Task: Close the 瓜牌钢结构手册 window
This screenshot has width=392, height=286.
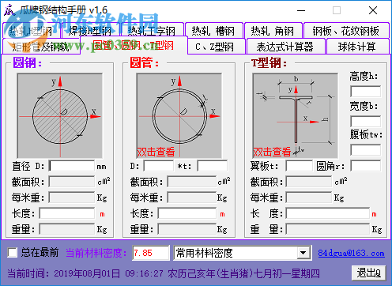Action: (373, 10)
